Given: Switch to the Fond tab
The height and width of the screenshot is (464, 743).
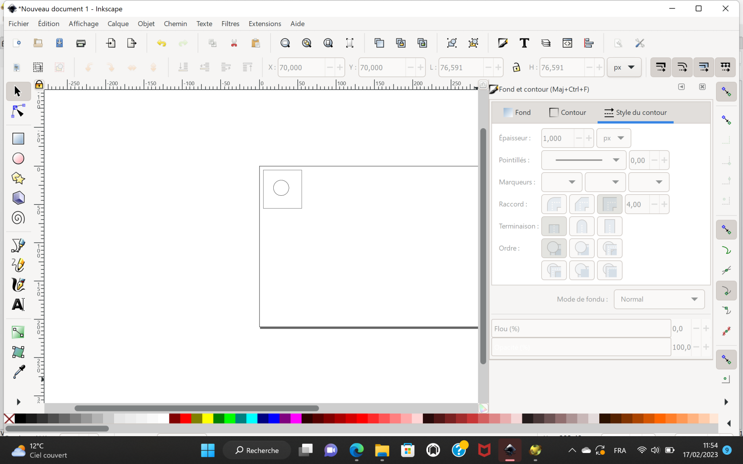Looking at the screenshot, I should pyautogui.click(x=517, y=113).
